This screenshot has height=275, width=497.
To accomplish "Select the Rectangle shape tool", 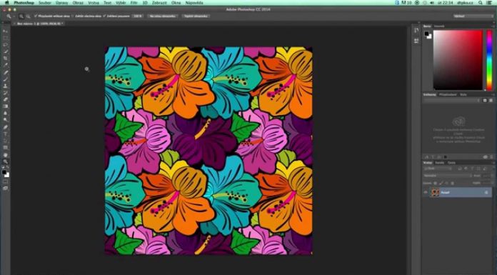I will [6, 148].
